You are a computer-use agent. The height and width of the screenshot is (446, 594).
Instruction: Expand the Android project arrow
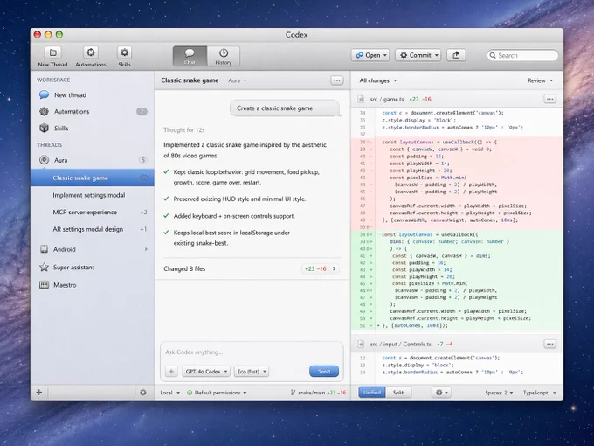click(x=146, y=249)
